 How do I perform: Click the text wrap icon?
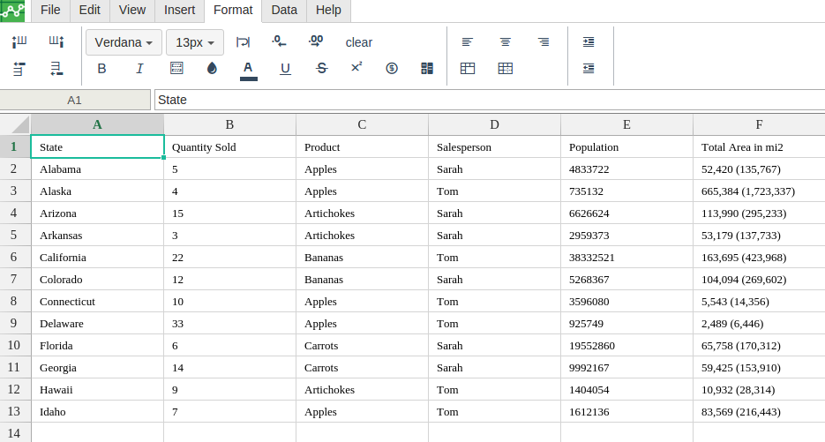coord(243,41)
